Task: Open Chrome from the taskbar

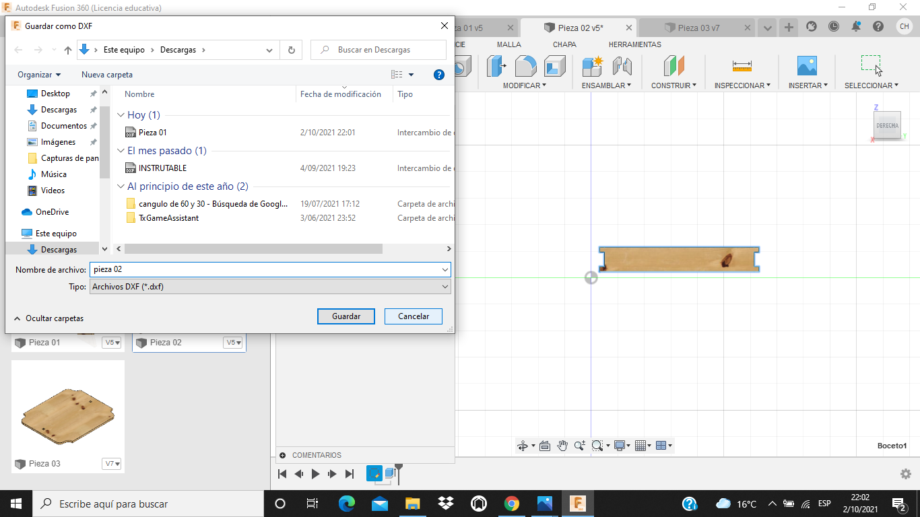Action: (512, 504)
